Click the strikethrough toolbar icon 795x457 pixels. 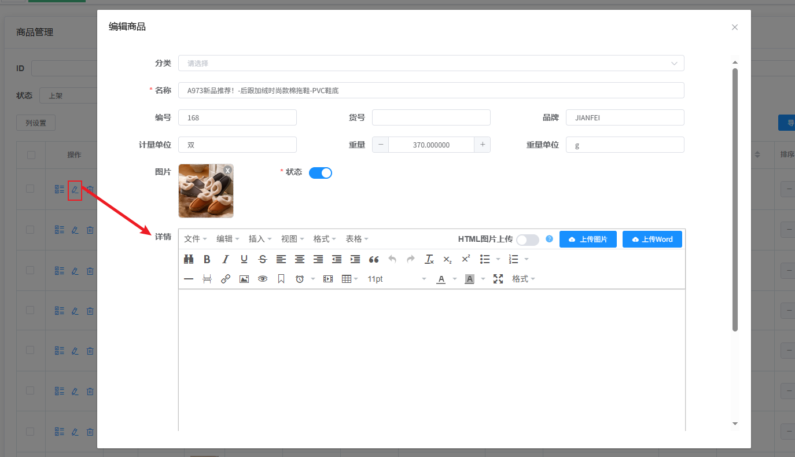coord(263,259)
